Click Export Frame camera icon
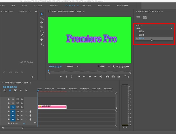The width and height of the screenshot is (176, 134). coord(119,77)
